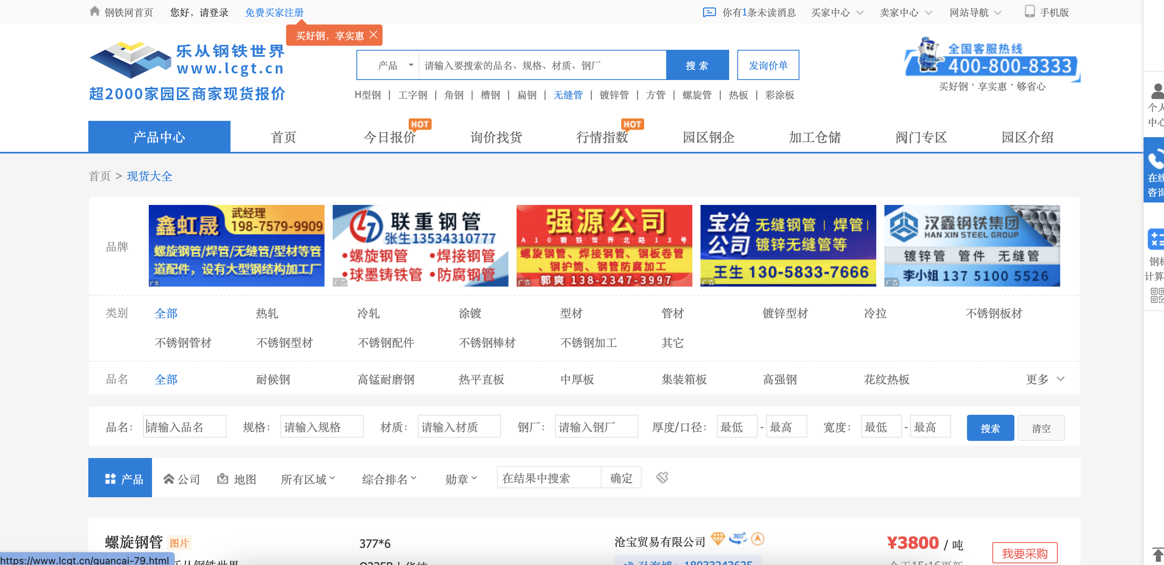Open 园区钢企 nav tab
This screenshot has height=565, width=1164.
(x=708, y=137)
